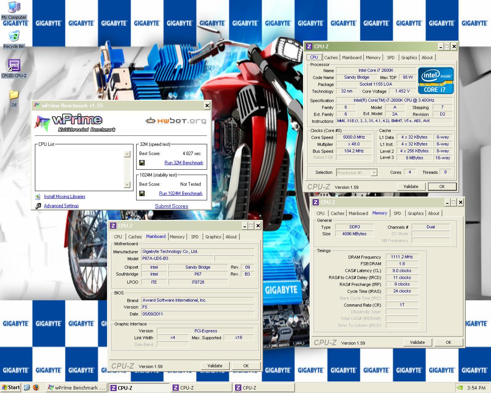Image resolution: width=491 pixels, height=393 pixels.
Task: Open the 2d folder on the desktop
Action: click(14, 98)
